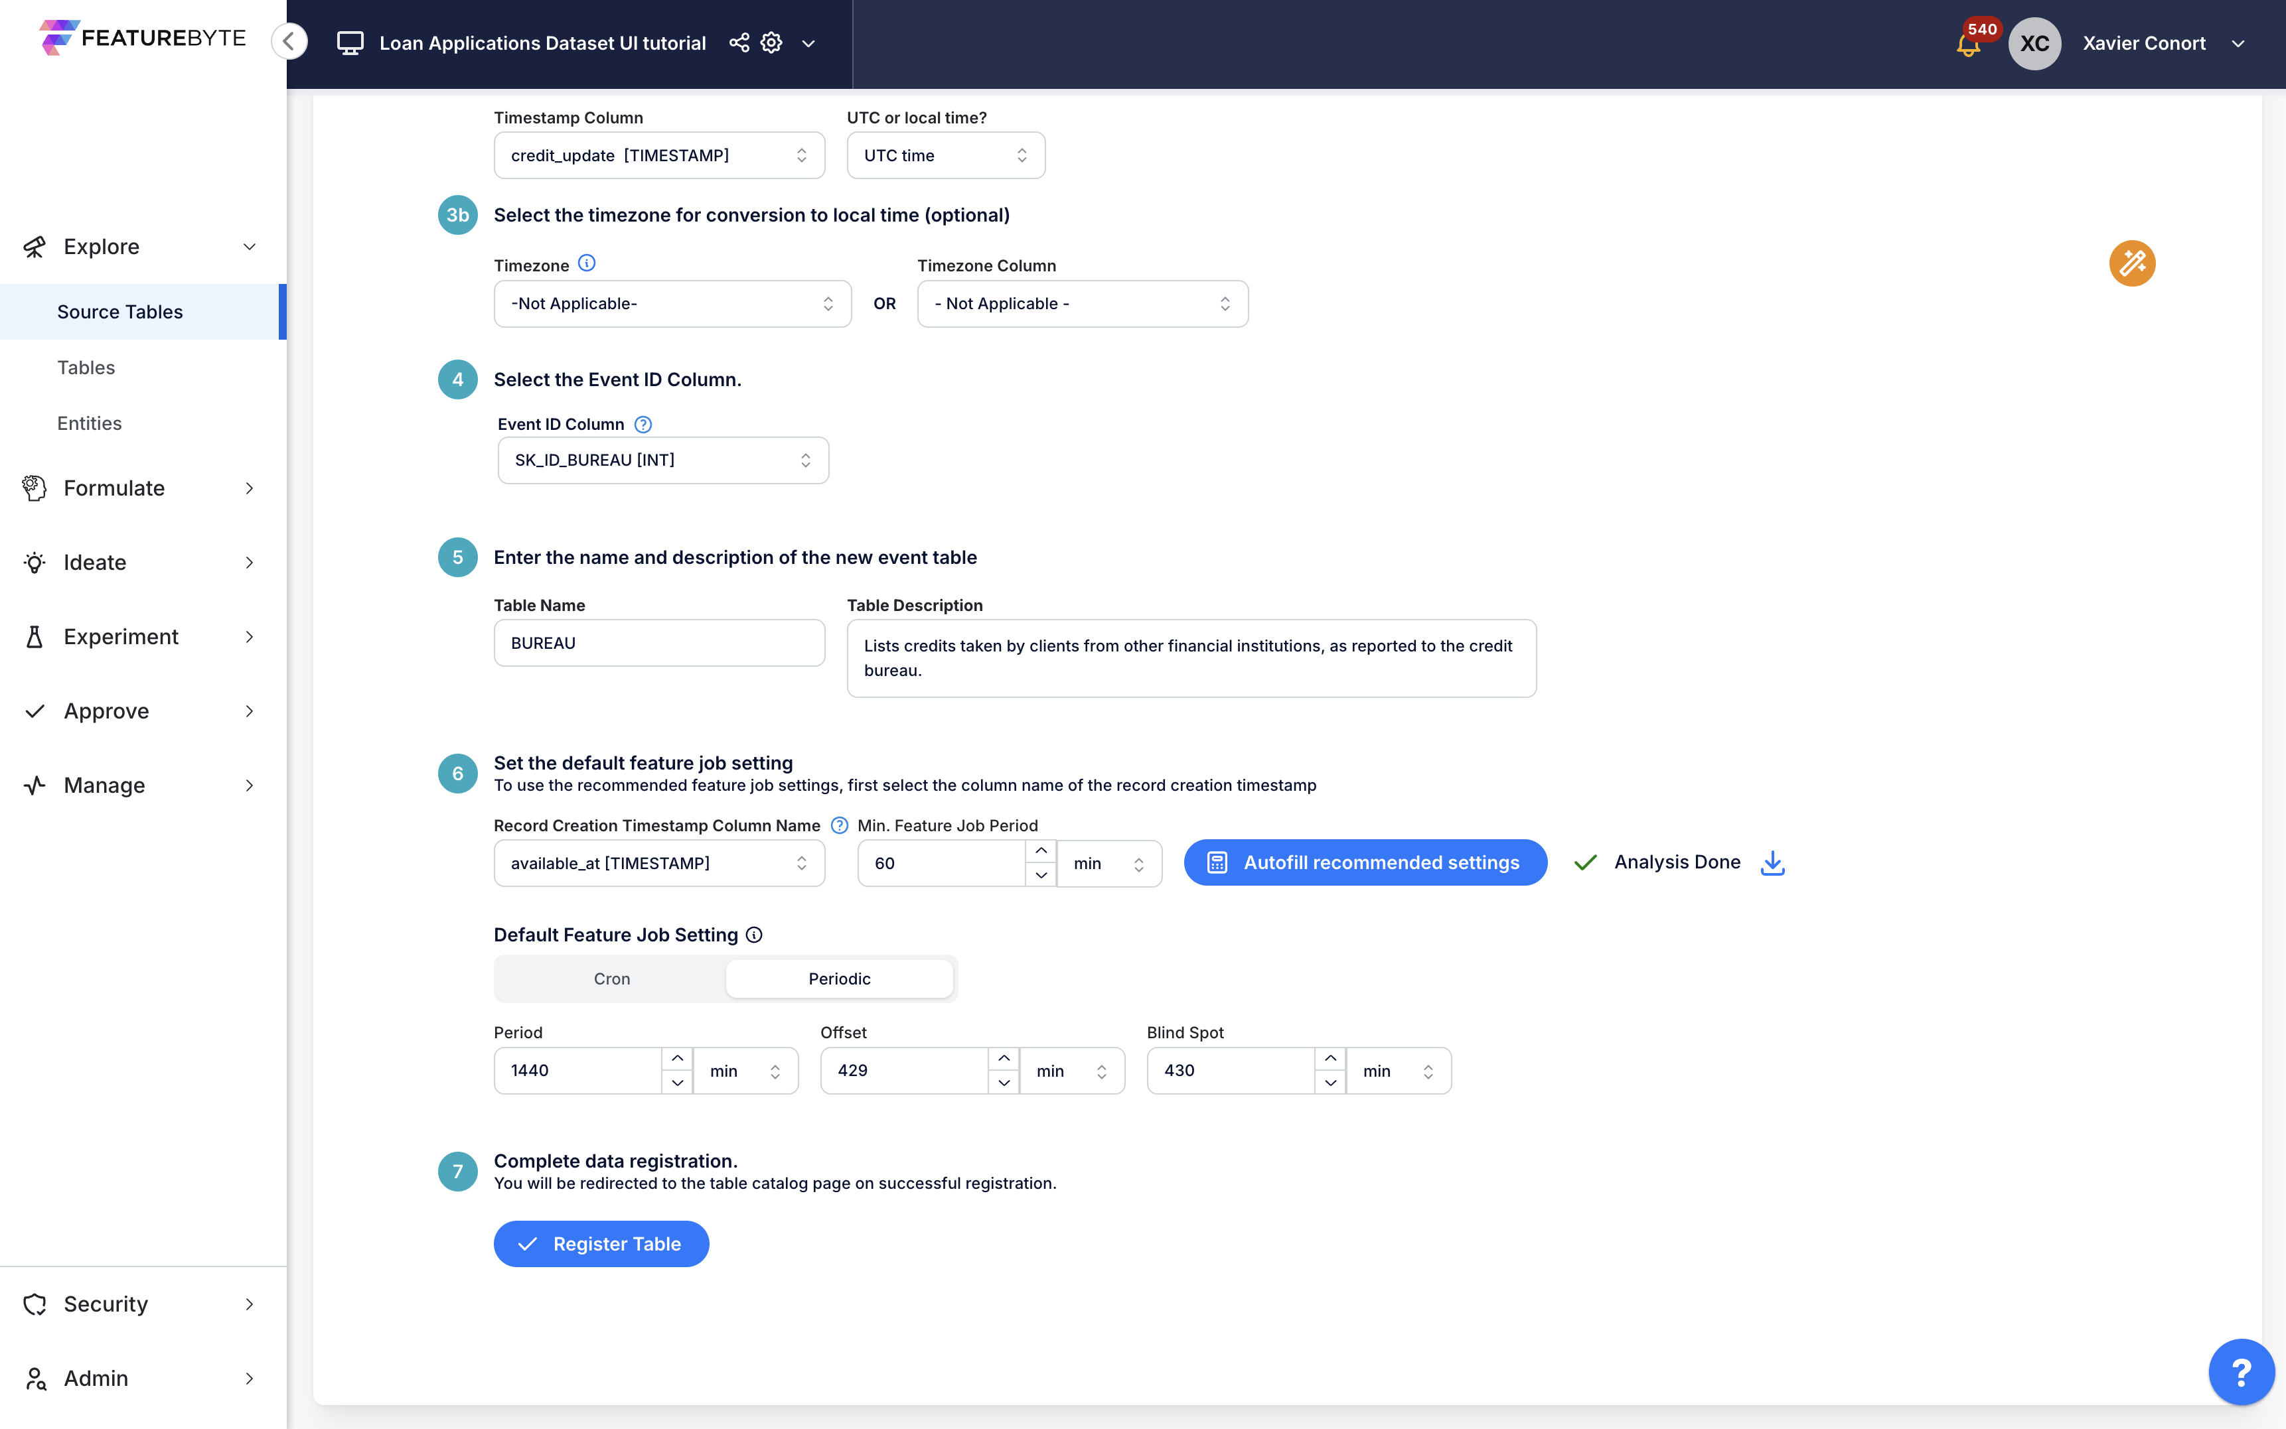Increase the Period value stepper
The height and width of the screenshot is (1429, 2286).
coord(677,1059)
